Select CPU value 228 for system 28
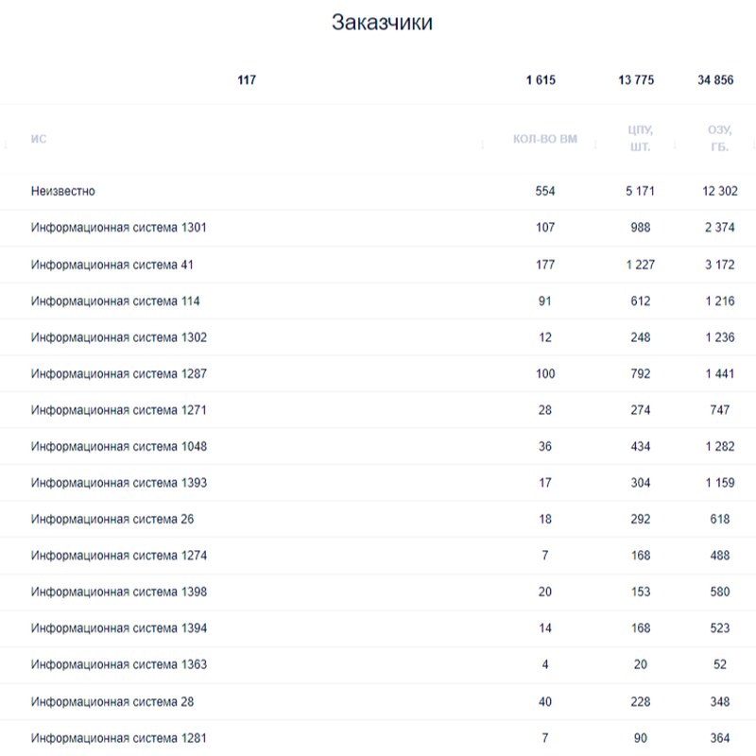The image size is (756, 756). pos(641,701)
